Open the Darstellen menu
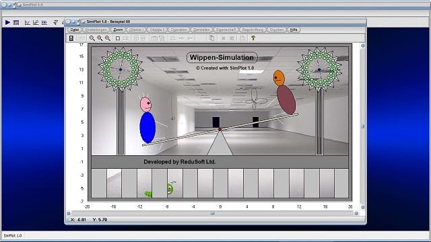The height and width of the screenshot is (242, 431). coord(201,30)
